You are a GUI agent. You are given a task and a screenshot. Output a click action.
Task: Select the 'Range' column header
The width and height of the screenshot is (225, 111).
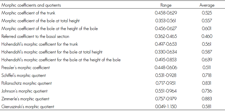166,5
